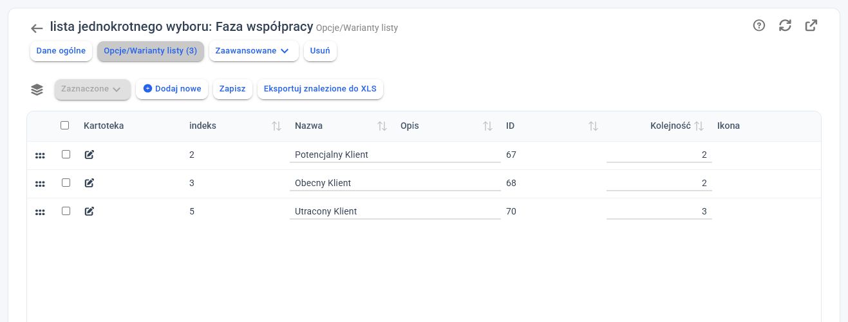The height and width of the screenshot is (322, 848).
Task: Click the layers stack icon
Action: coord(37,90)
